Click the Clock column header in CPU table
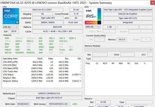 (40, 59)
